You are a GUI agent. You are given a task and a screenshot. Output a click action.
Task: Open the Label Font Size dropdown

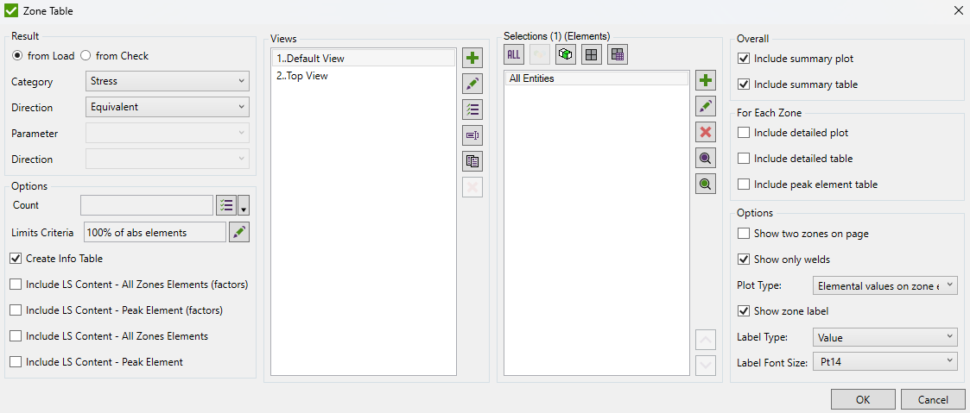pos(883,362)
